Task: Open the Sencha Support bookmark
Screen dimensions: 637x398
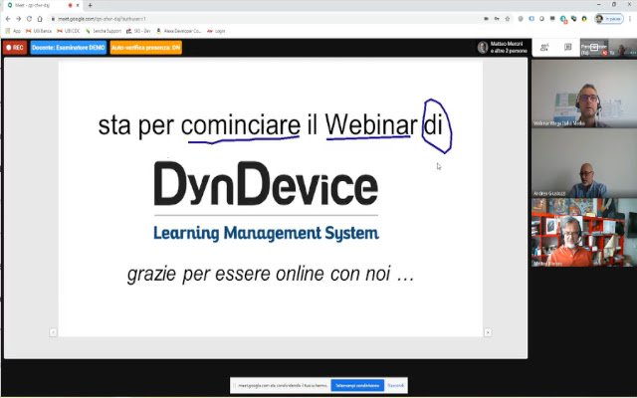Action: pyautogui.click(x=104, y=31)
